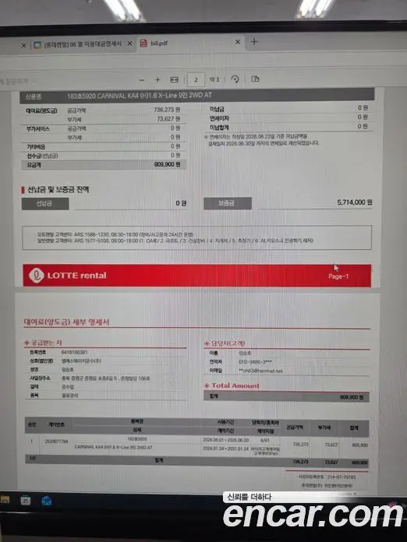
Task: Click the page number field showing 2
Action: point(196,80)
